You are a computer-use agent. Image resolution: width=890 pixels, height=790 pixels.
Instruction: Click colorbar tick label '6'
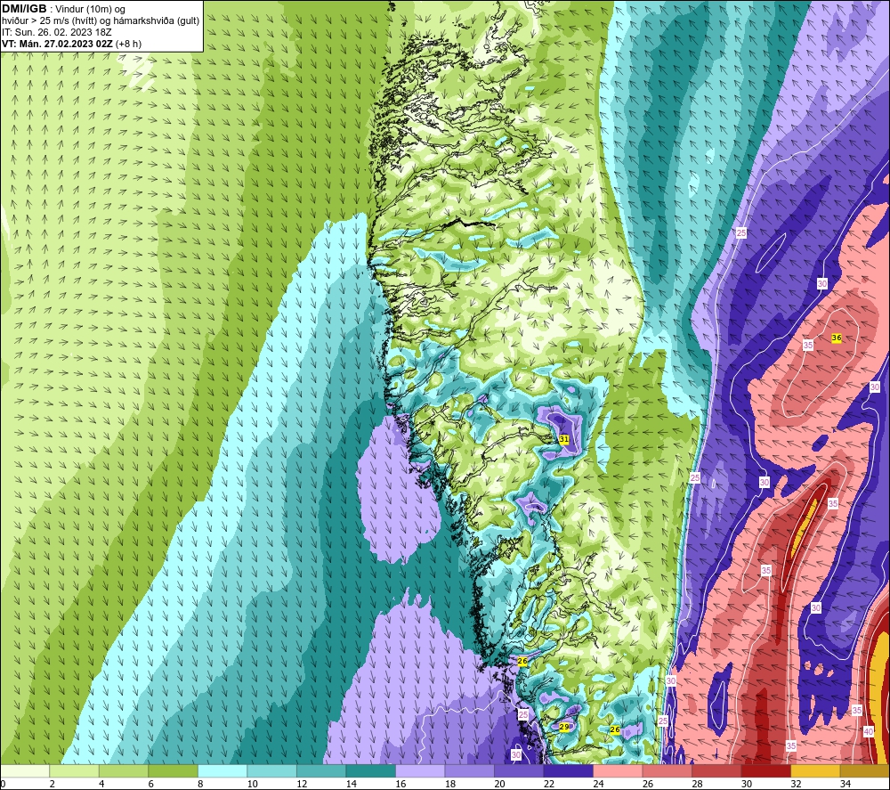(x=151, y=785)
